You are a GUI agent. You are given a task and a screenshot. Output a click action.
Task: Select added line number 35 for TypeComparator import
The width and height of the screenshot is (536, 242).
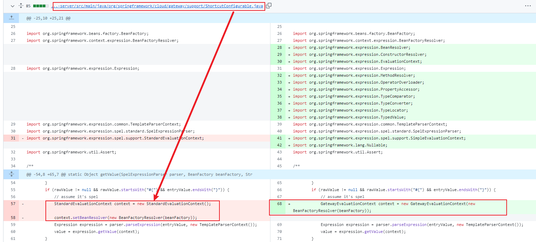pos(279,96)
